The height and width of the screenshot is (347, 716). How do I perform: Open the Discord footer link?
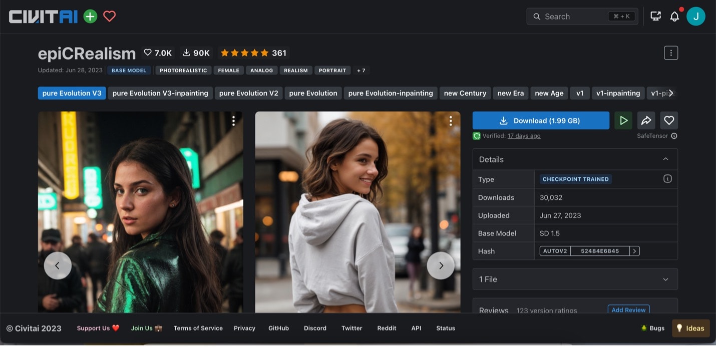315,328
